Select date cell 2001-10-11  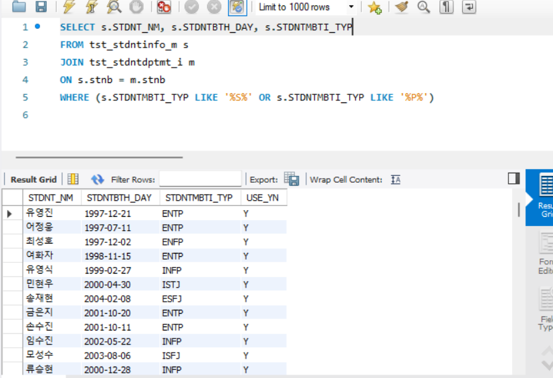120,327
